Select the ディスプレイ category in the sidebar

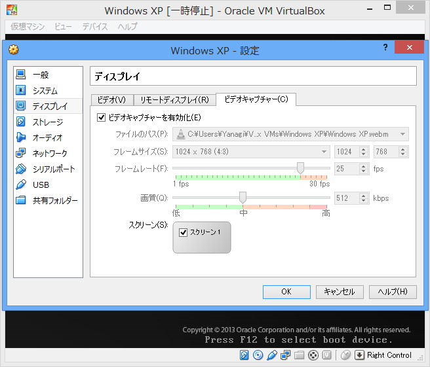click(x=48, y=106)
